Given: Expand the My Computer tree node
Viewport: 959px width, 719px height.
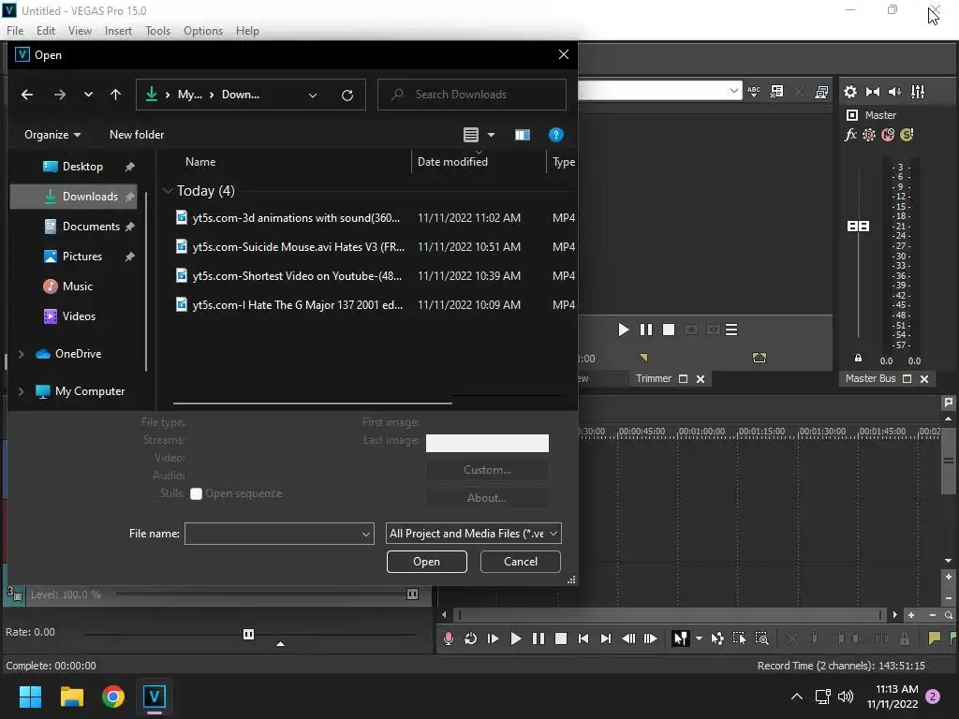Looking at the screenshot, I should click(21, 391).
